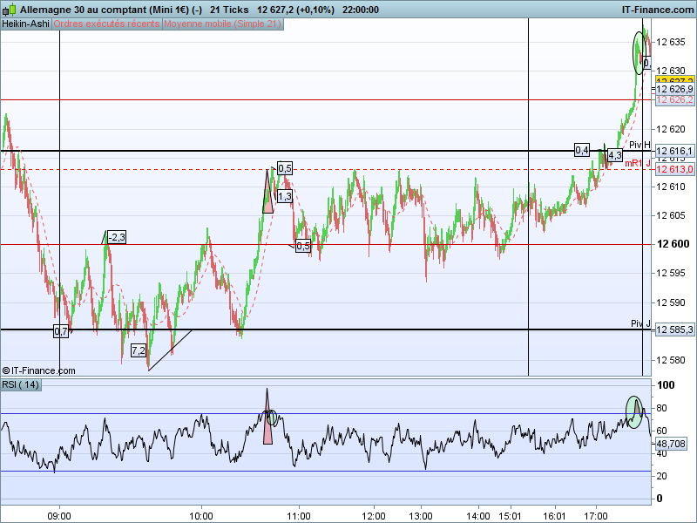Click the red 12 613,0 price tag
697x523 pixels.
(674, 169)
